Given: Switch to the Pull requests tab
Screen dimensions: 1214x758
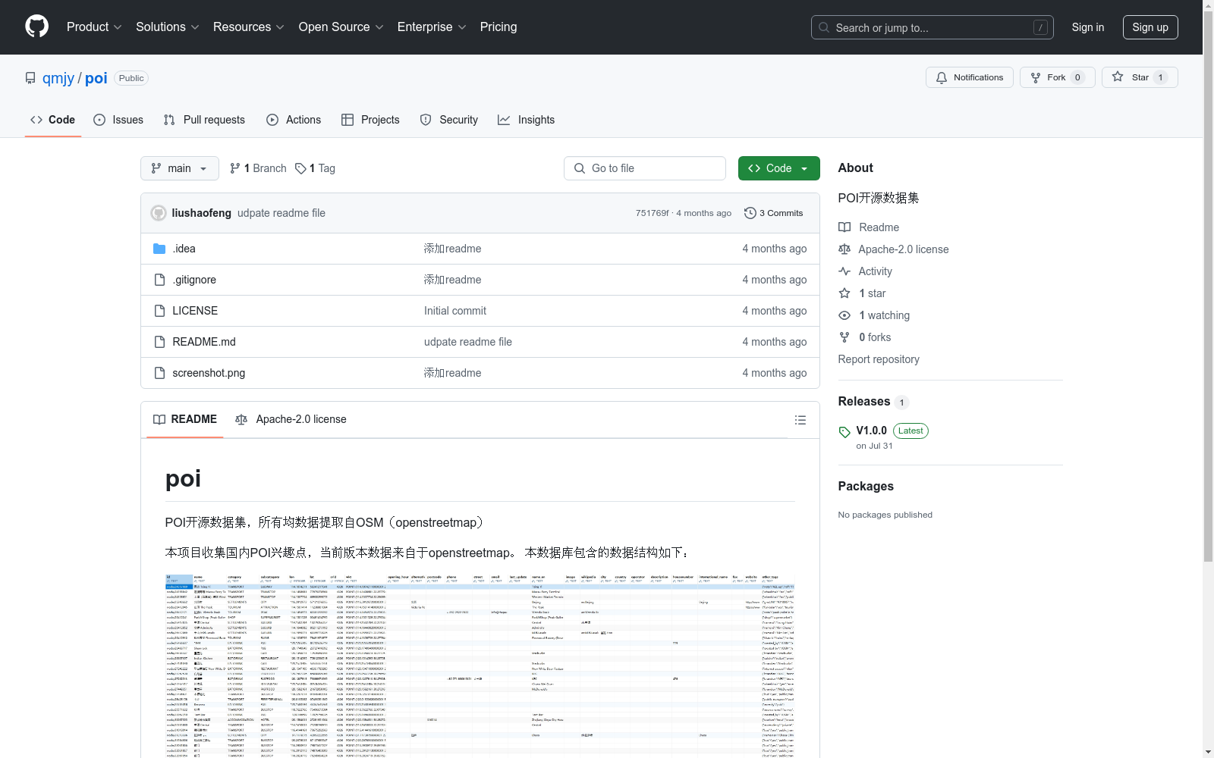Looking at the screenshot, I should (x=204, y=120).
